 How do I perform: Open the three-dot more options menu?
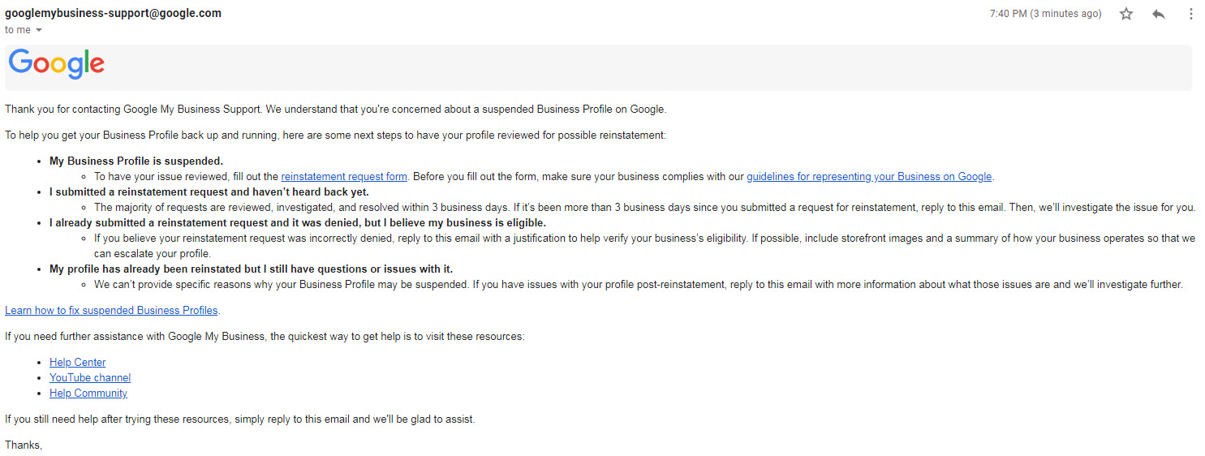tap(1191, 14)
